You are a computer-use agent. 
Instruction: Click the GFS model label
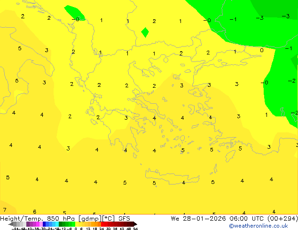tap(124, 219)
